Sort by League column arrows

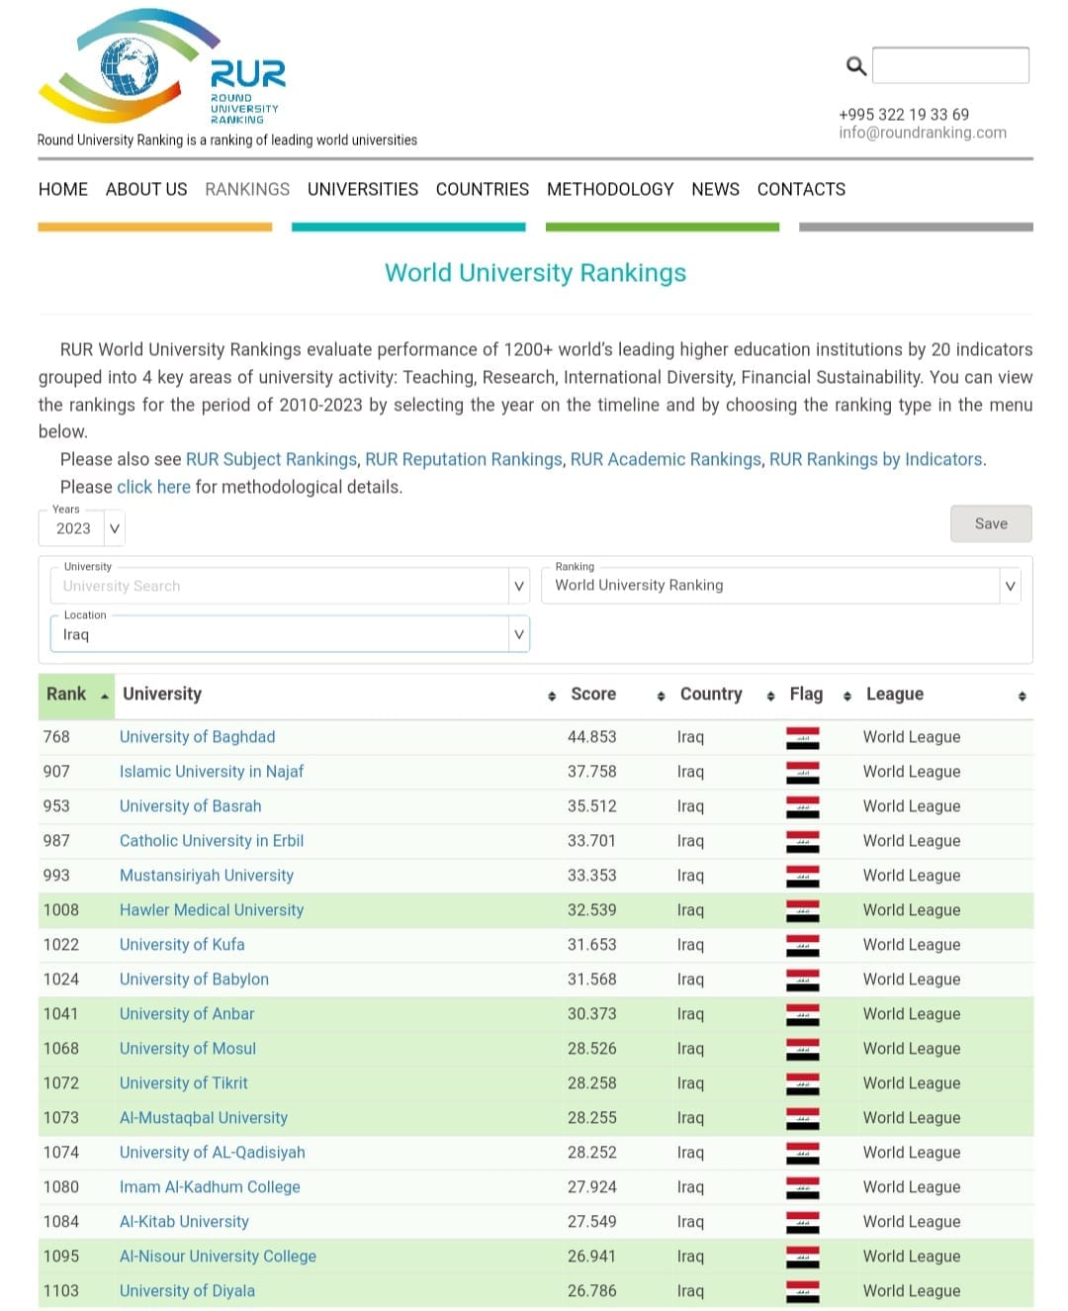click(1022, 697)
